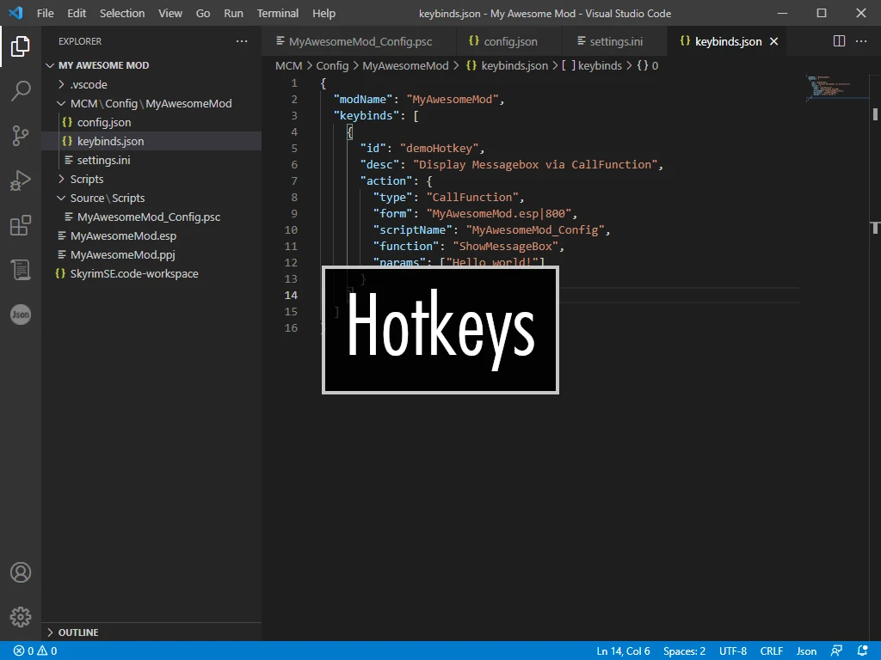
Task: Open the Manage gear icon
Action: (x=21, y=617)
